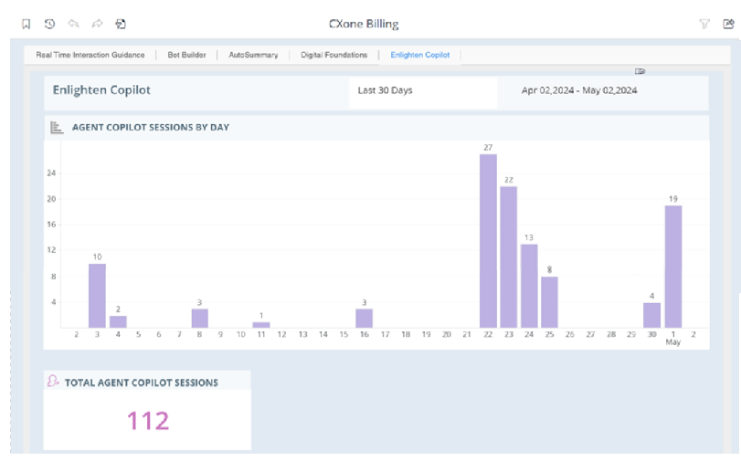The height and width of the screenshot is (461, 741).
Task: Click the April 3 bar labeled 10
Action: coord(98,296)
